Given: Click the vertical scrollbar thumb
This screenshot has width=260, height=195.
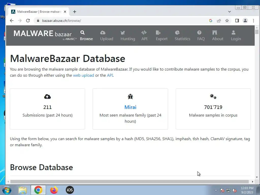Looking at the screenshot, I should click(x=257, y=32).
